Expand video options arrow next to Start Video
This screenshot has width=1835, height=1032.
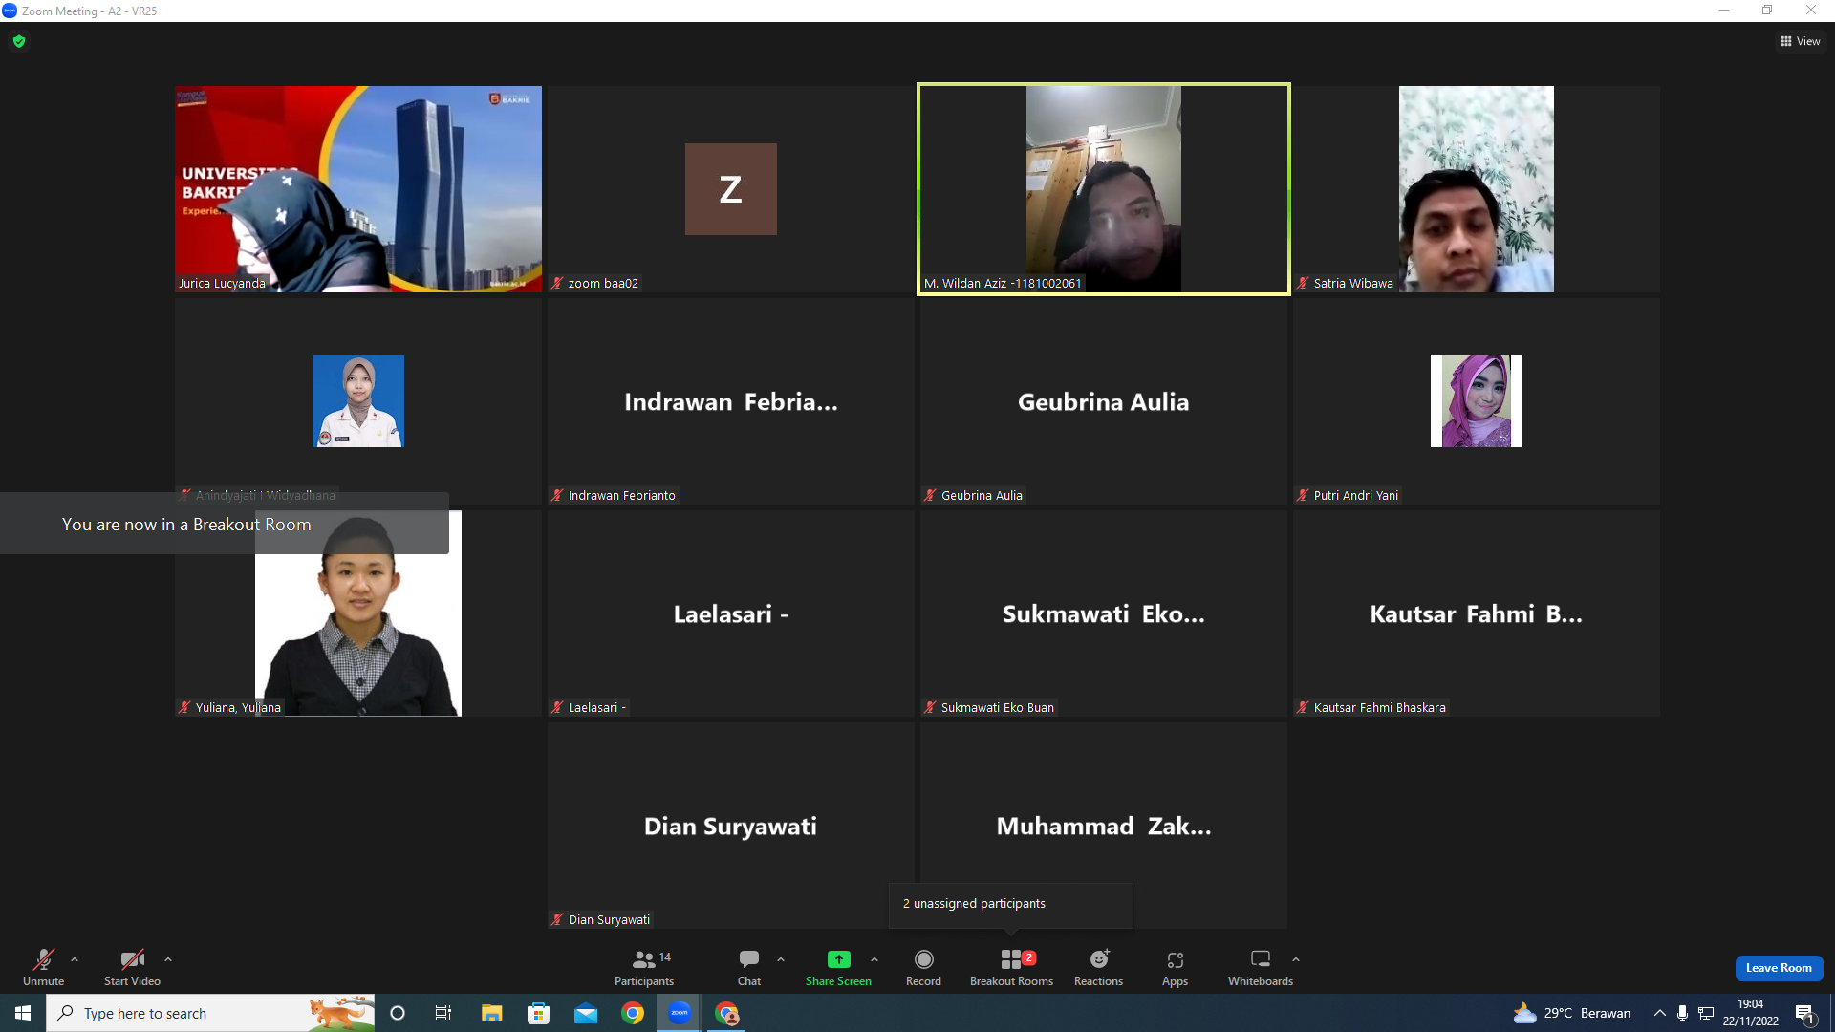pos(168,959)
